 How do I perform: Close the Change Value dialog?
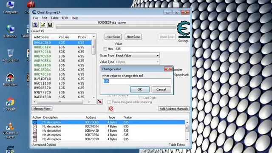(x=168, y=69)
